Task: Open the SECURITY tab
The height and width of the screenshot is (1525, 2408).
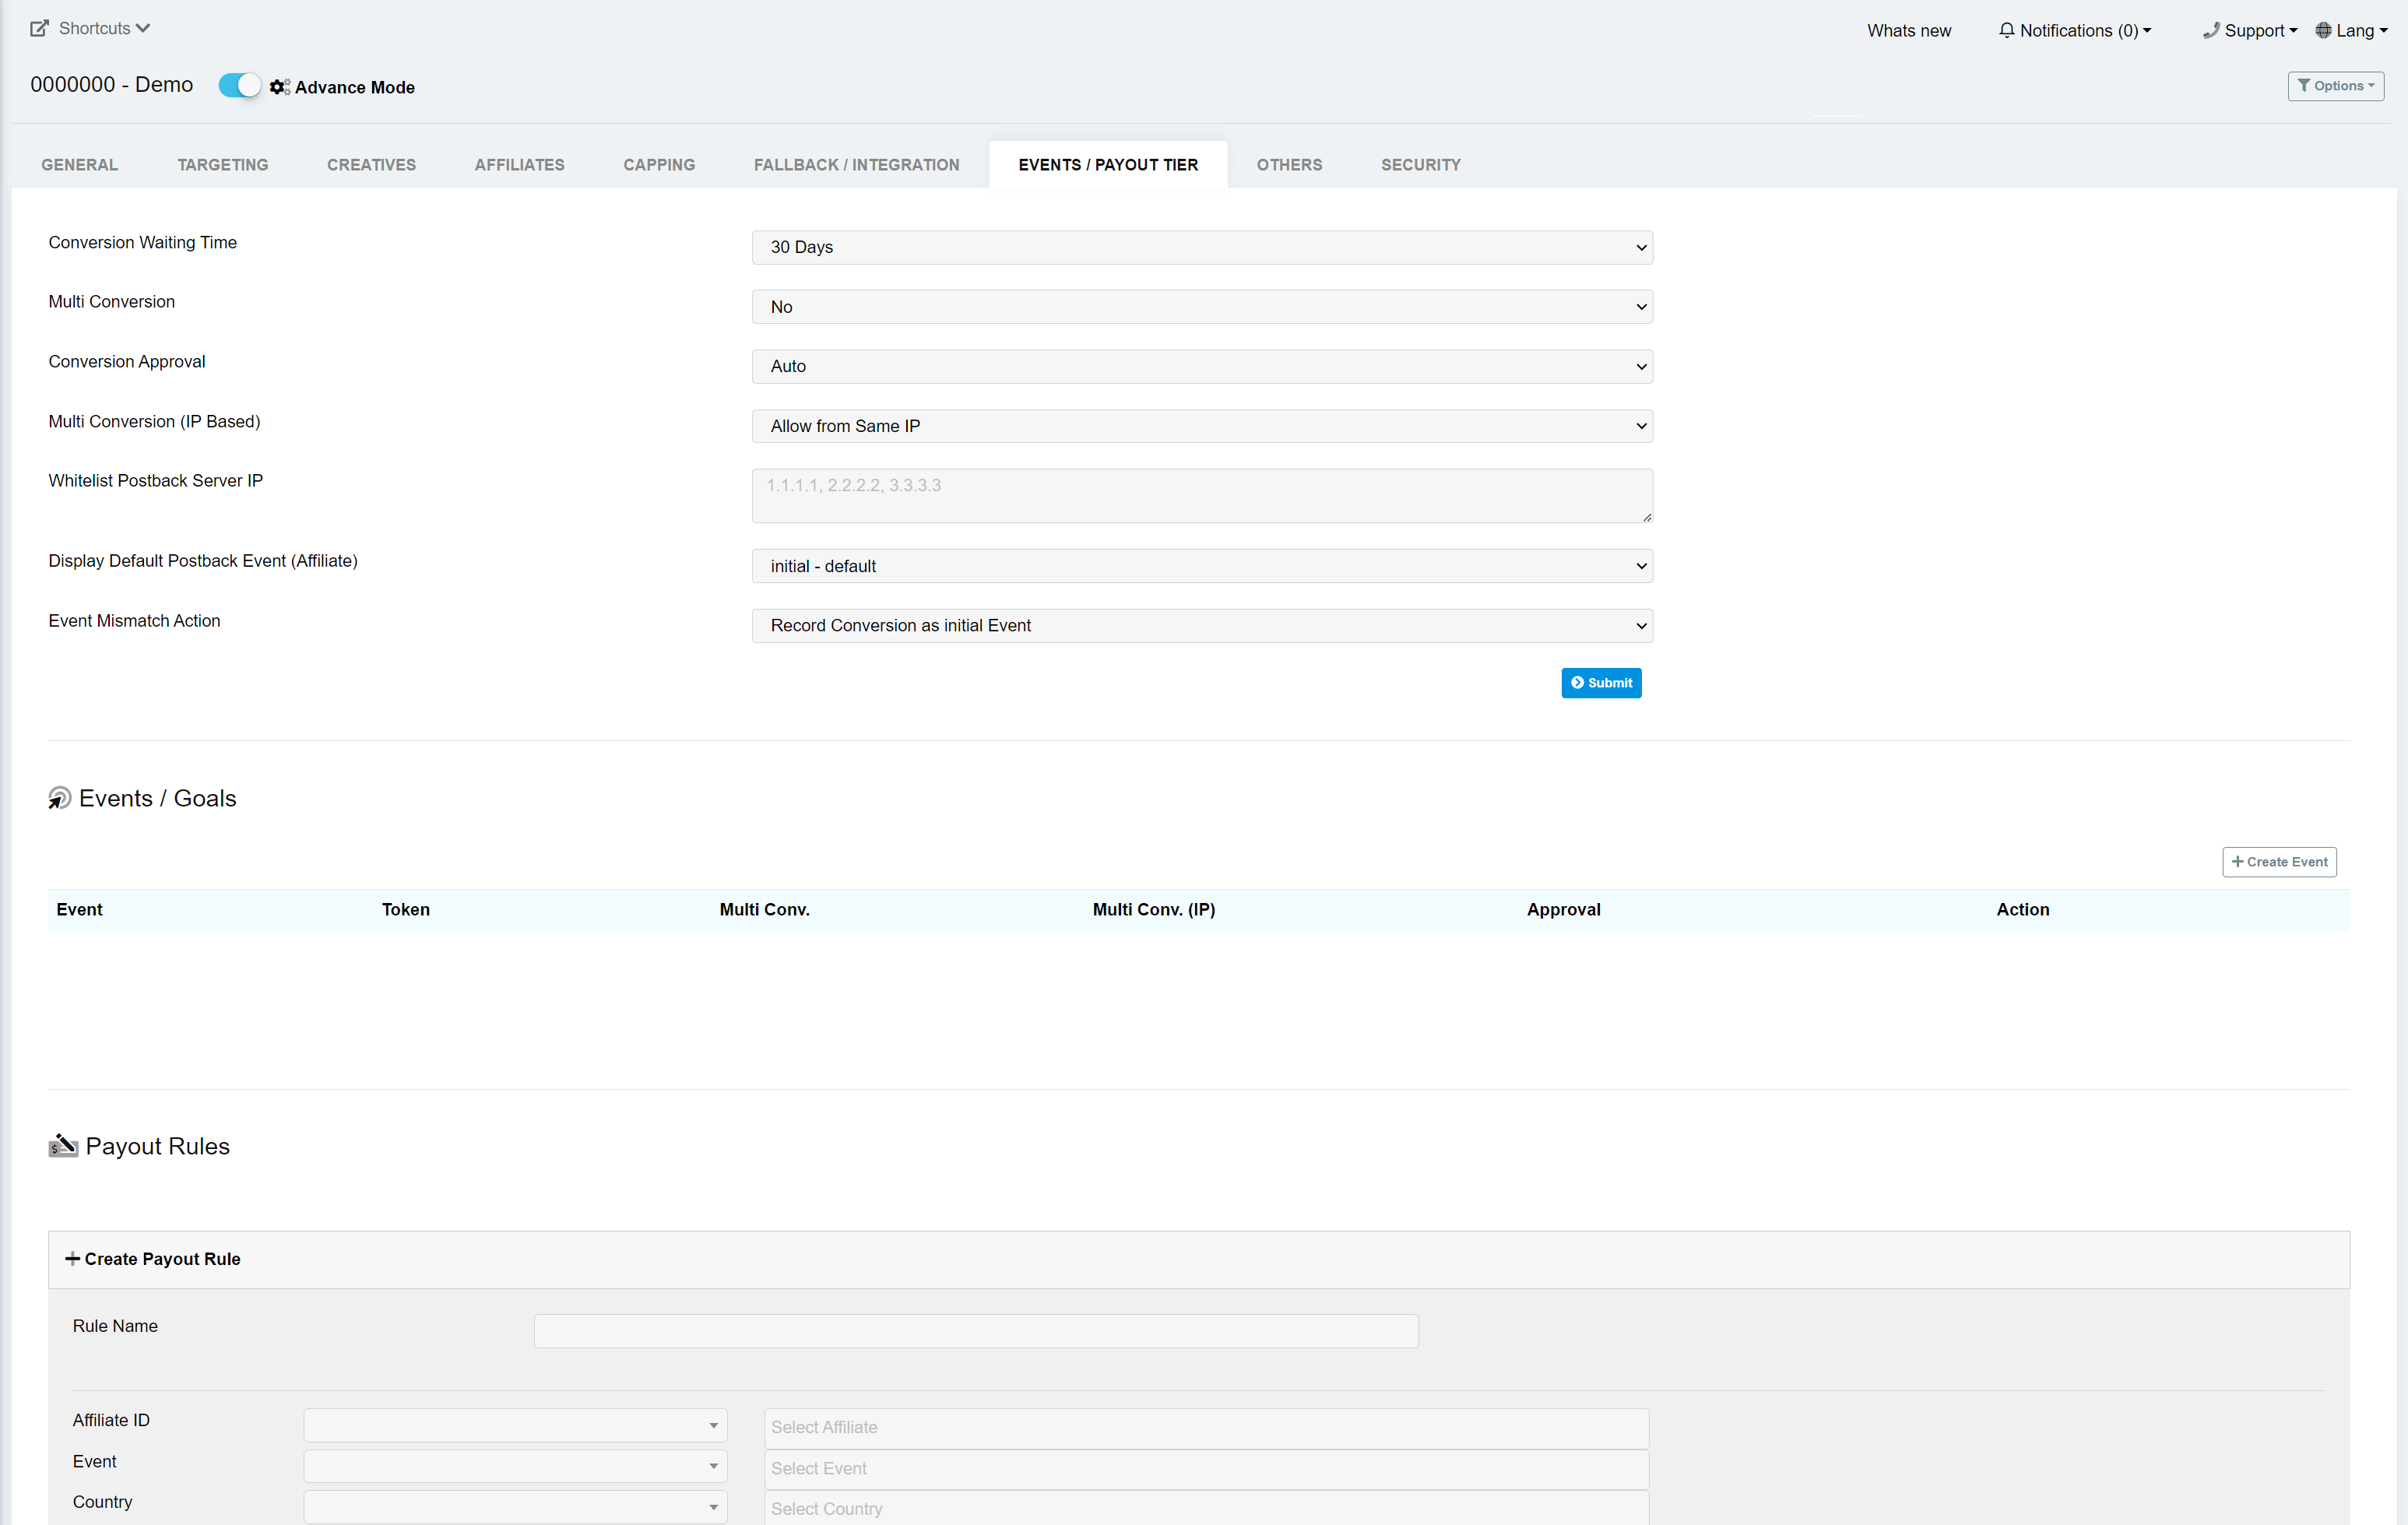Action: pos(1420,165)
